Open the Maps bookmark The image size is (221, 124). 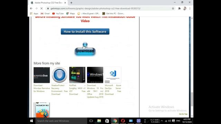point(70,13)
